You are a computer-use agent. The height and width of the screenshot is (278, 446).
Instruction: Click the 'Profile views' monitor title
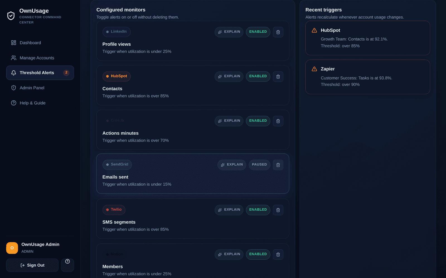tap(117, 44)
